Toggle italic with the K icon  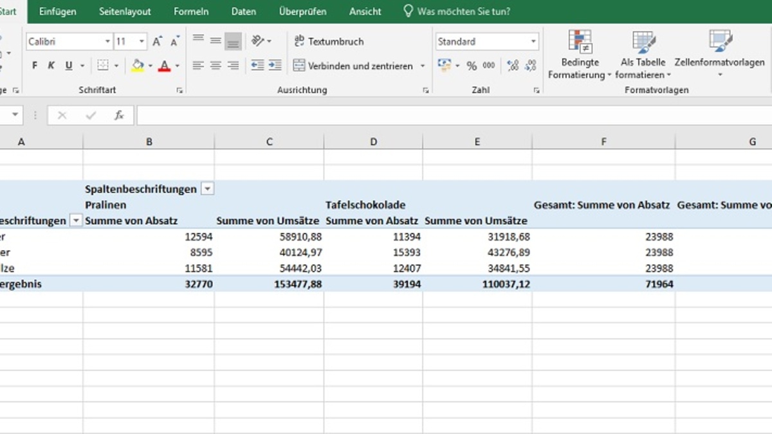click(x=50, y=65)
